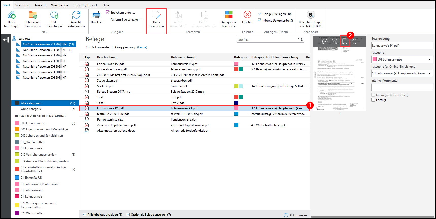The width and height of the screenshot is (436, 219).
Task: Sort by Dateiname (orig.) column header
Action: 183,57
